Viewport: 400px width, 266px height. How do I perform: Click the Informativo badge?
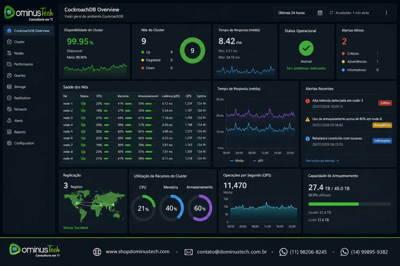(382, 141)
